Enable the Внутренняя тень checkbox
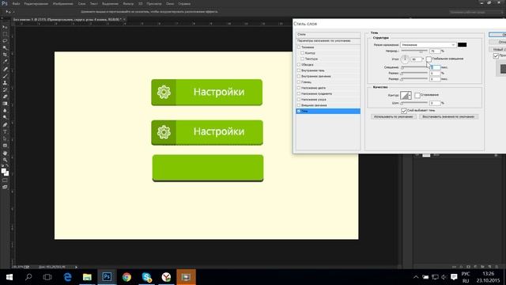Image resolution: width=506 pixels, height=285 pixels. tap(299, 70)
